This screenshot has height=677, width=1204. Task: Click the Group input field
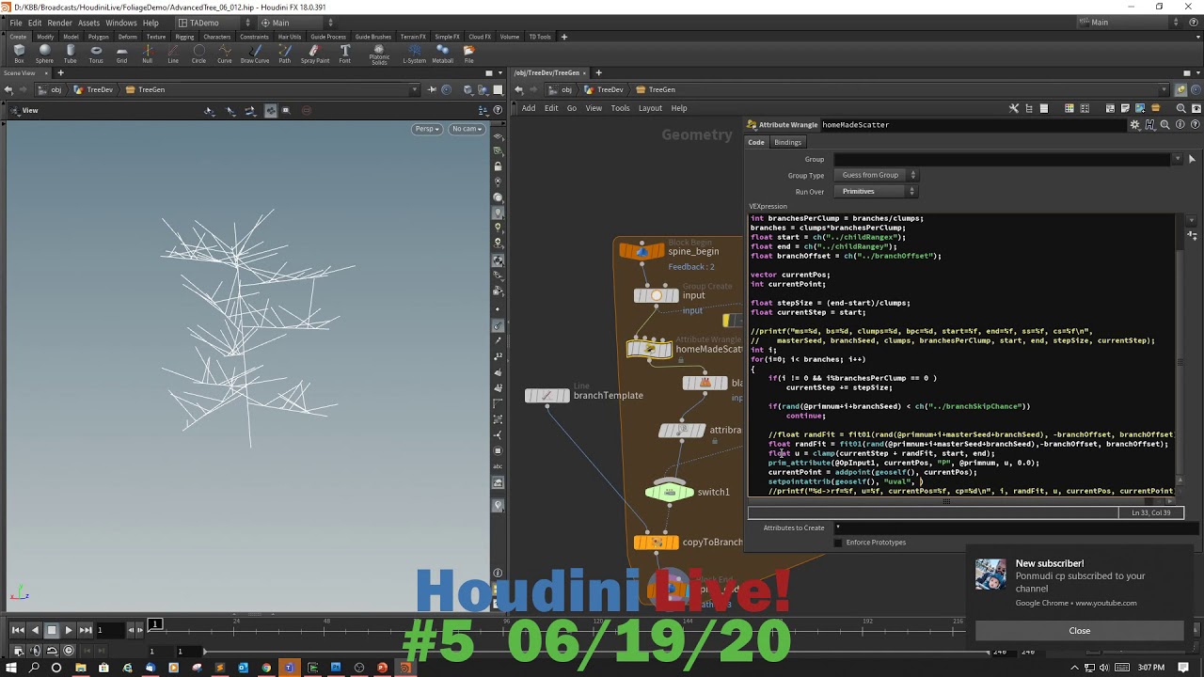pyautogui.click(x=1002, y=159)
